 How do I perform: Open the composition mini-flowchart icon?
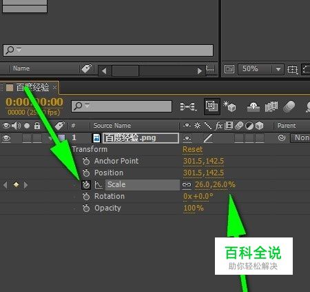point(189,106)
